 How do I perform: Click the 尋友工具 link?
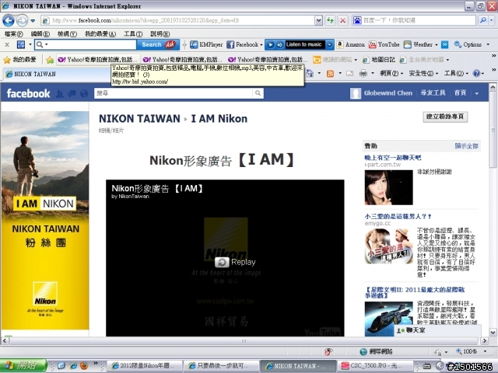pos(433,93)
